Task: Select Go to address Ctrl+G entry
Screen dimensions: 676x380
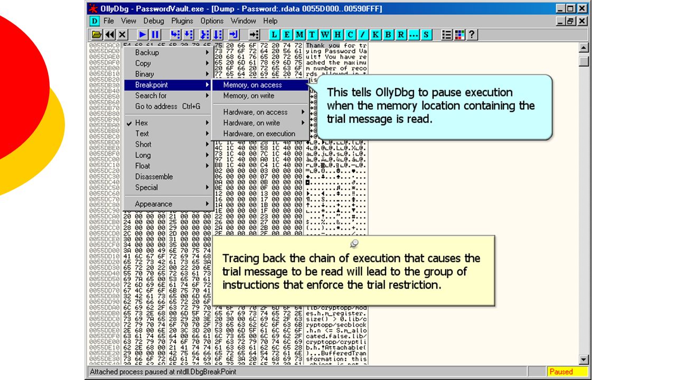Action: (x=168, y=106)
